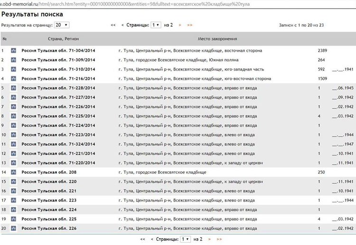
Task: Select the icon beside entry 71-228/2014
Action: coord(13,88)
